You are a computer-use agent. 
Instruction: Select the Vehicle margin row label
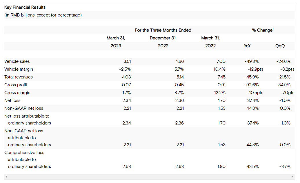tap(19, 69)
